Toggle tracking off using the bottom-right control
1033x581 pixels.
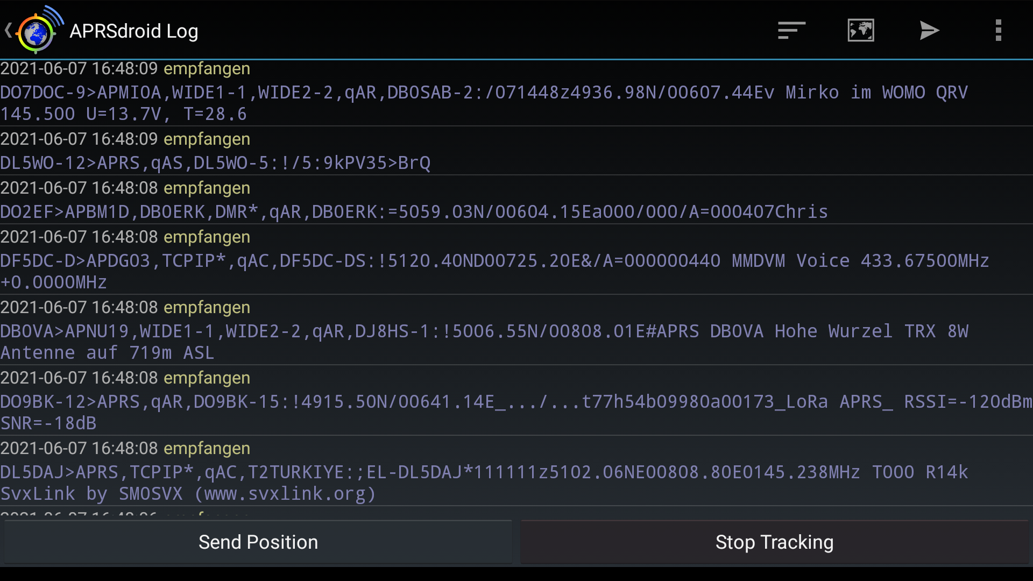click(775, 542)
